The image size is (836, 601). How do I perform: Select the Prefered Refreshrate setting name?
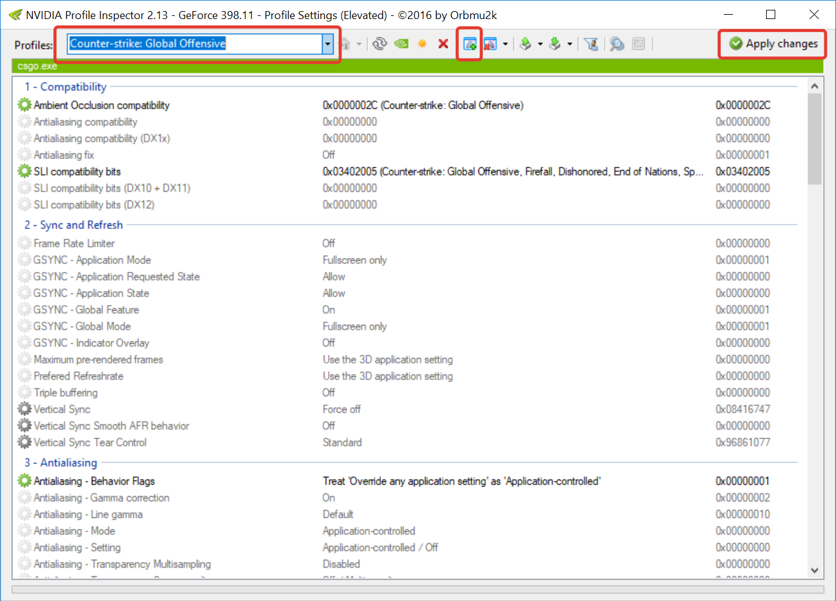tap(79, 376)
